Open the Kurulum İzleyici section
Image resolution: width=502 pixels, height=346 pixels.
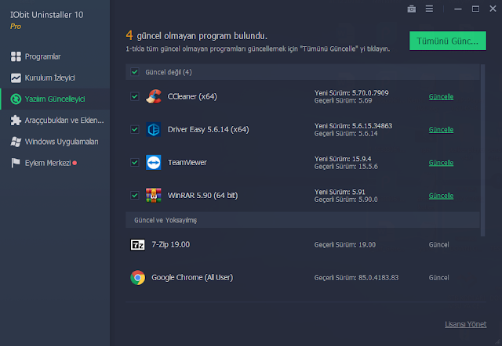point(55,78)
